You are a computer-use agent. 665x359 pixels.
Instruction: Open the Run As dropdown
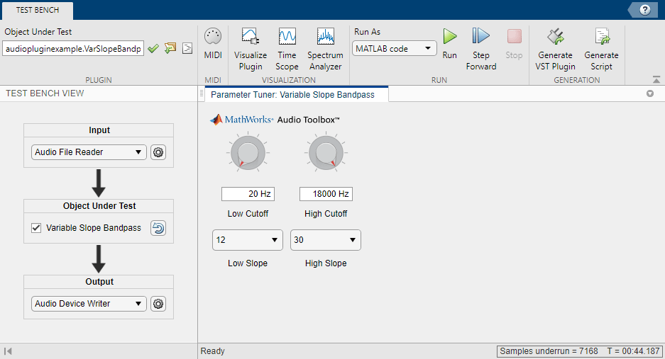pyautogui.click(x=394, y=49)
